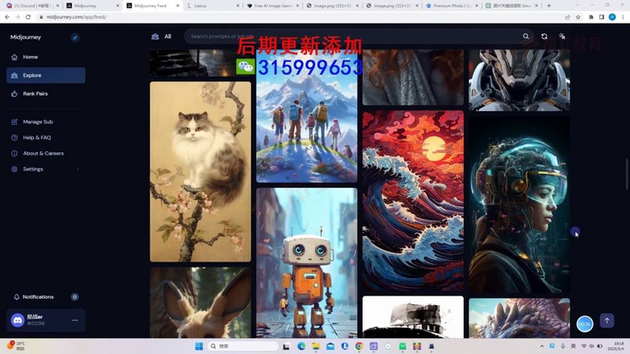Click the Windows Start button on taskbar

(199, 346)
